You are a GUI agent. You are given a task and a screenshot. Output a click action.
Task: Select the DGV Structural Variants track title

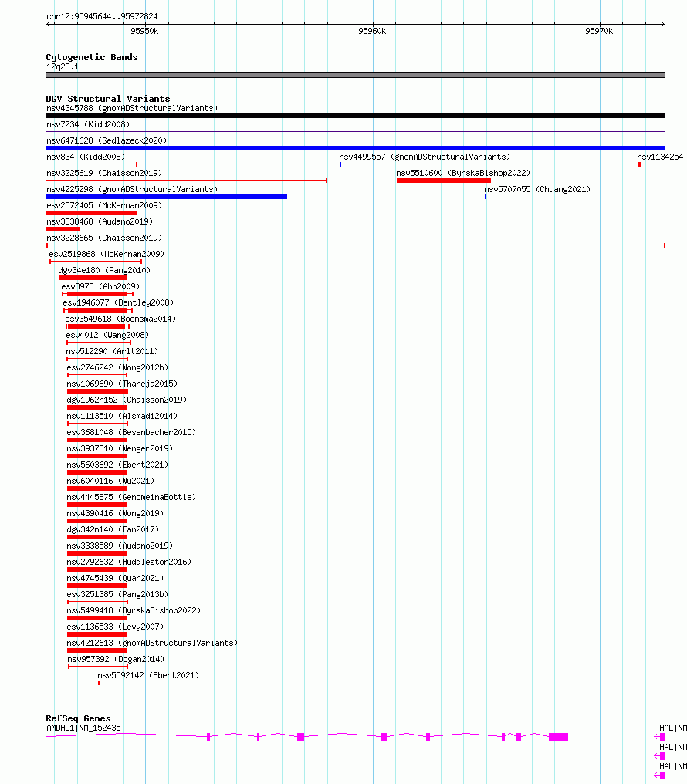point(108,99)
